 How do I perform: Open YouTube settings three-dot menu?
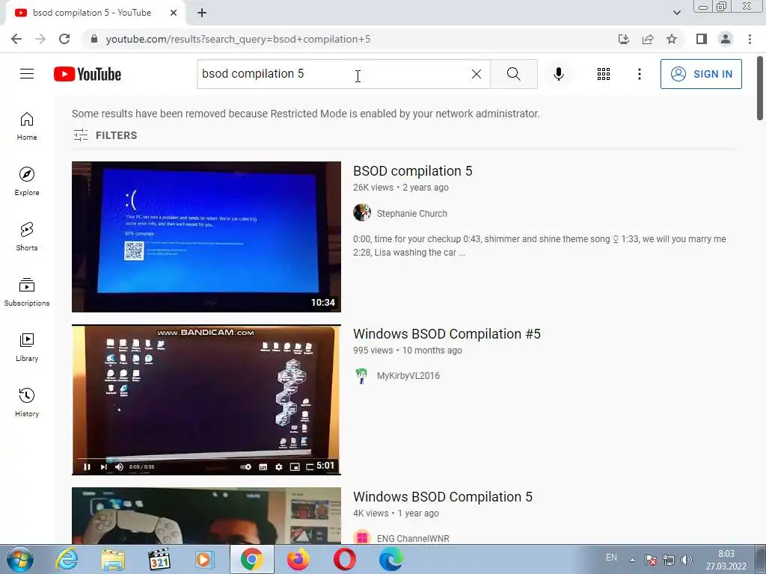click(x=639, y=74)
